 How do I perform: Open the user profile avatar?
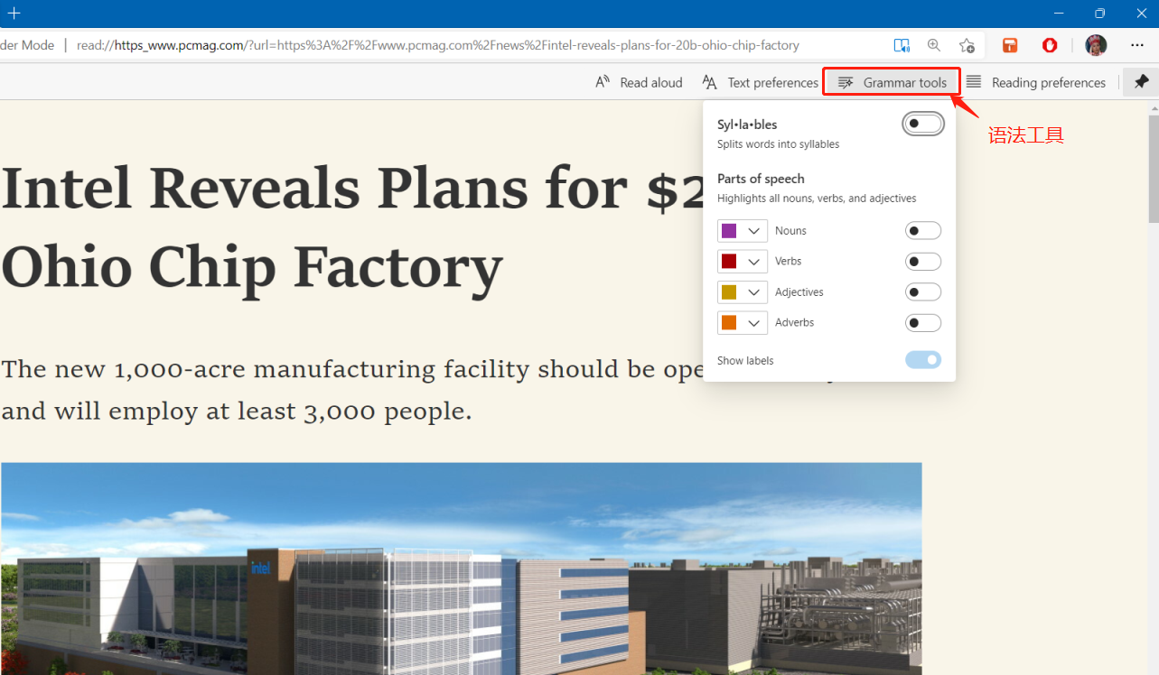pos(1096,45)
